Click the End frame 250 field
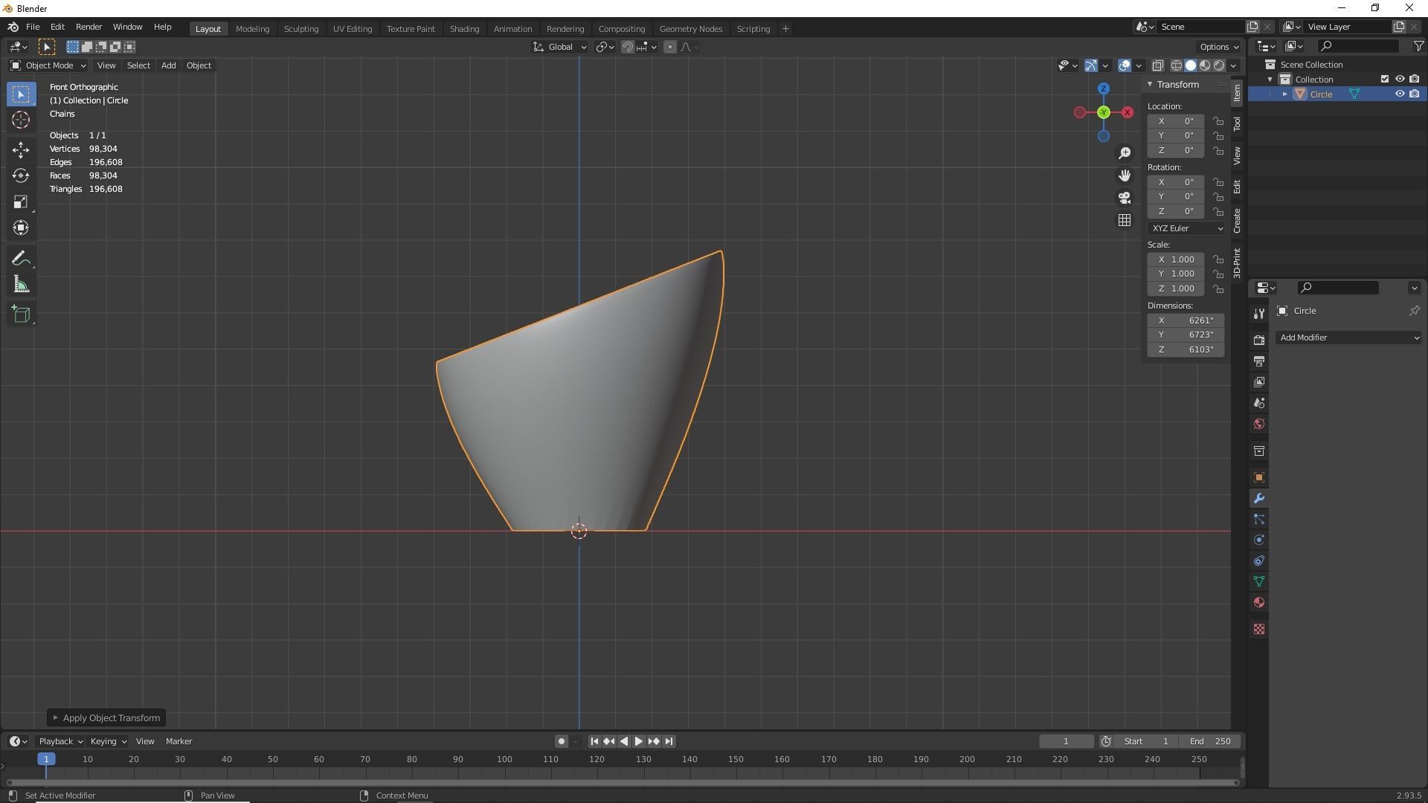 point(1211,741)
